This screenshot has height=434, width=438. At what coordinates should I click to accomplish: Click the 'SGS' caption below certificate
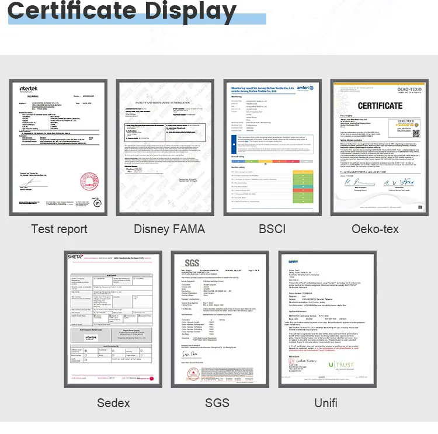tap(217, 403)
